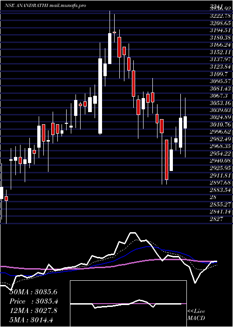233x327 pixels.
Task: Select the Price : 3035.4 readout
Action: coord(33,301)
